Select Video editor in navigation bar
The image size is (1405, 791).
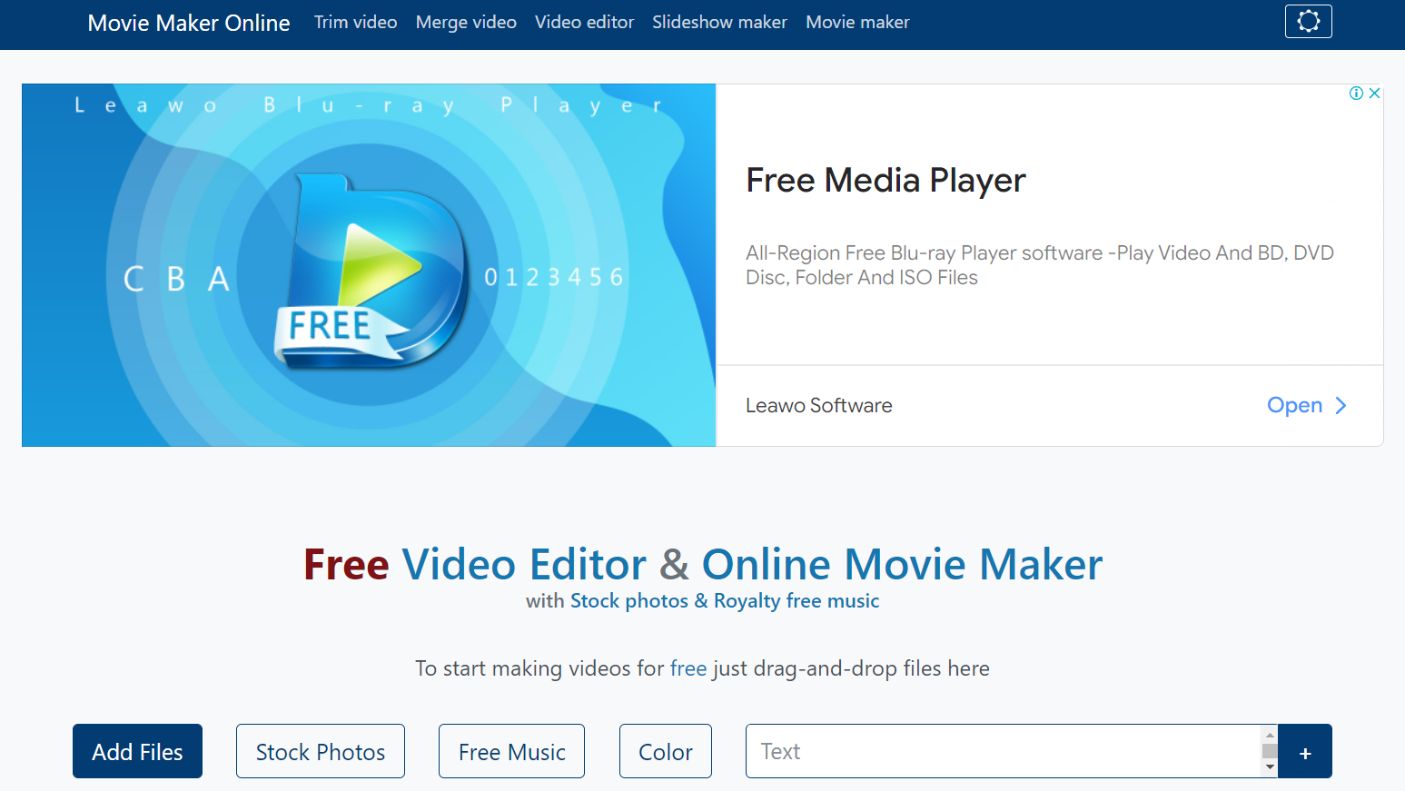(584, 23)
